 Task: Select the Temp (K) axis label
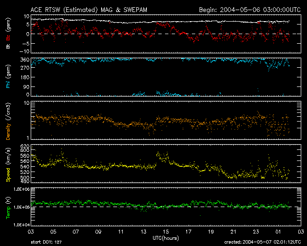8,206
